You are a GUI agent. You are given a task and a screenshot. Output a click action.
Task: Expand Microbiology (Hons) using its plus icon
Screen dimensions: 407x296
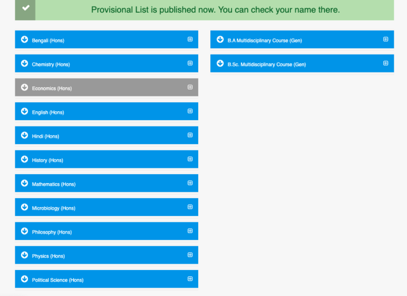pyautogui.click(x=190, y=207)
